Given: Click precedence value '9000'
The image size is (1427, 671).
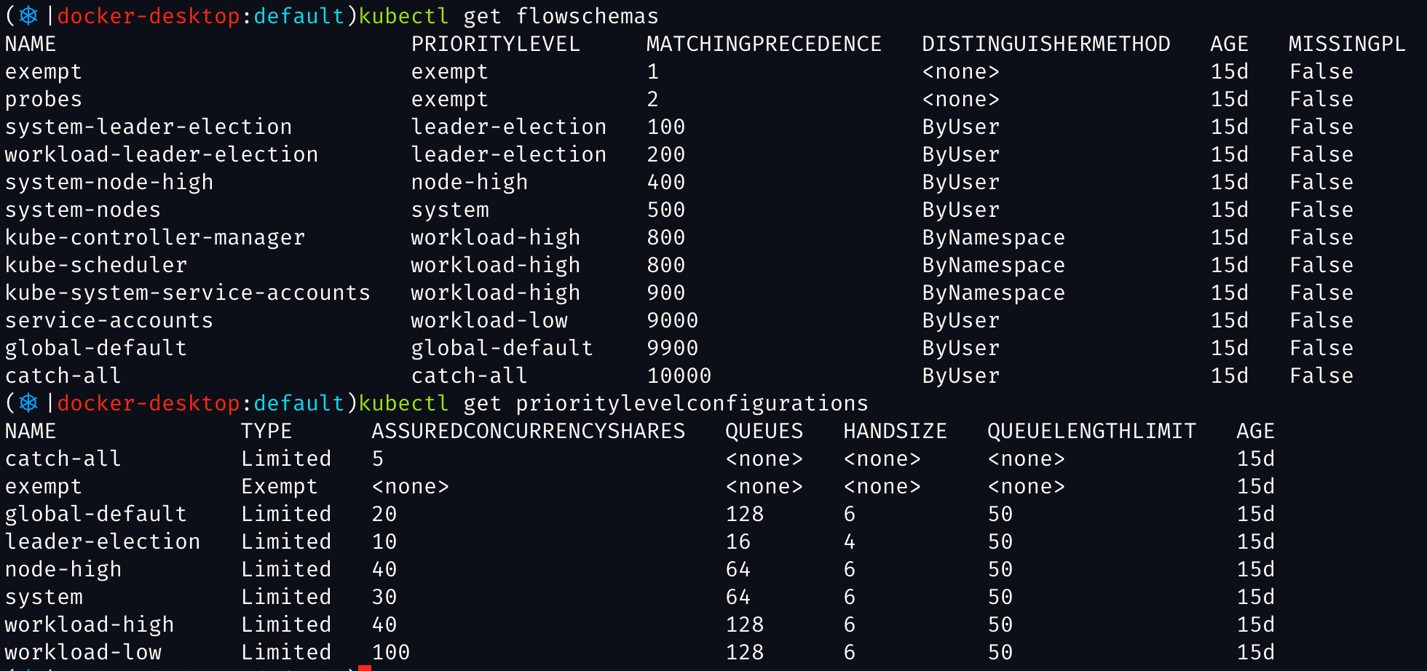Looking at the screenshot, I should (673, 320).
